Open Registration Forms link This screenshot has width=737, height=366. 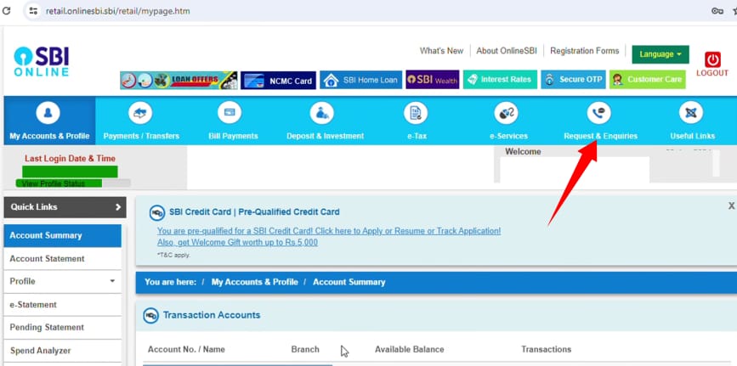pyautogui.click(x=585, y=51)
